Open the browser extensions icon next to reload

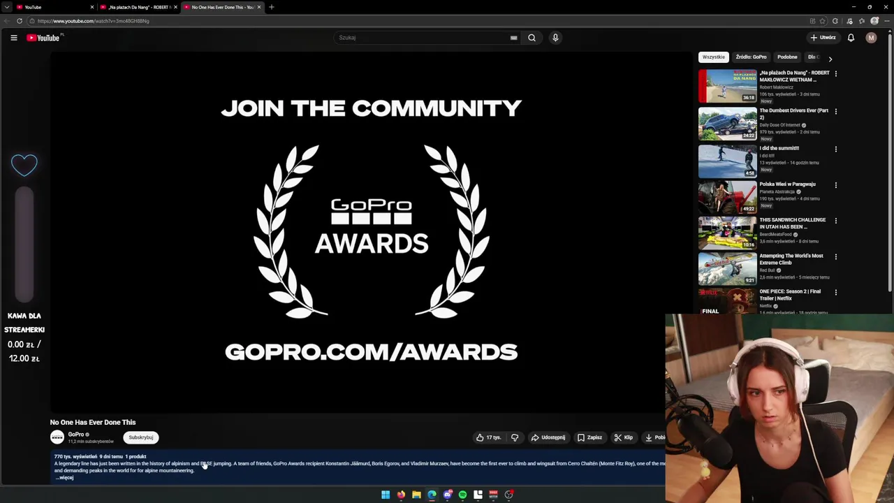pyautogui.click(x=835, y=21)
